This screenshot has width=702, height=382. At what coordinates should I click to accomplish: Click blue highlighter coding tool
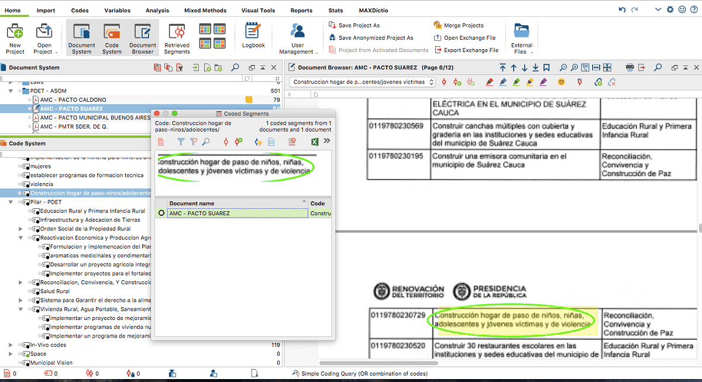pos(503,82)
